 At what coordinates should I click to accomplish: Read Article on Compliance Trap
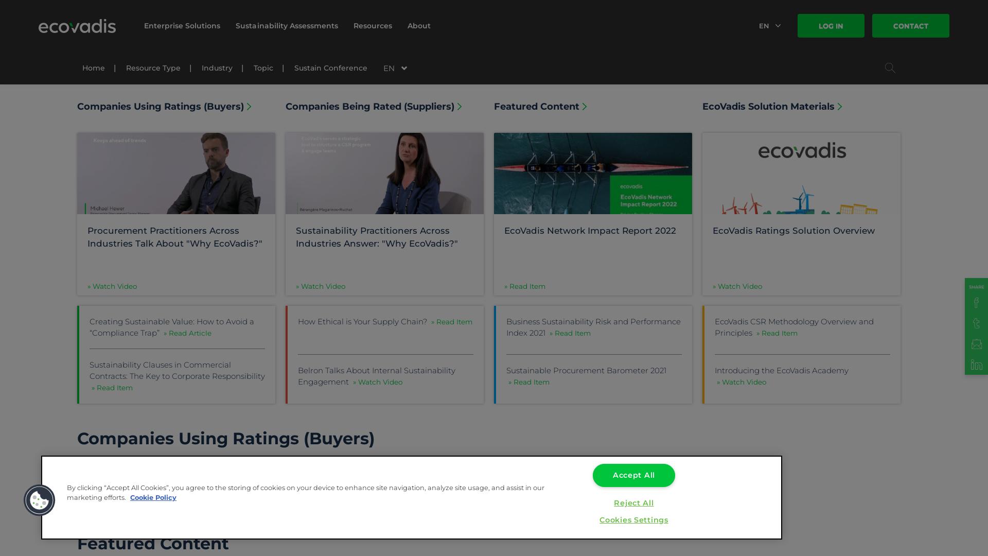(x=187, y=333)
